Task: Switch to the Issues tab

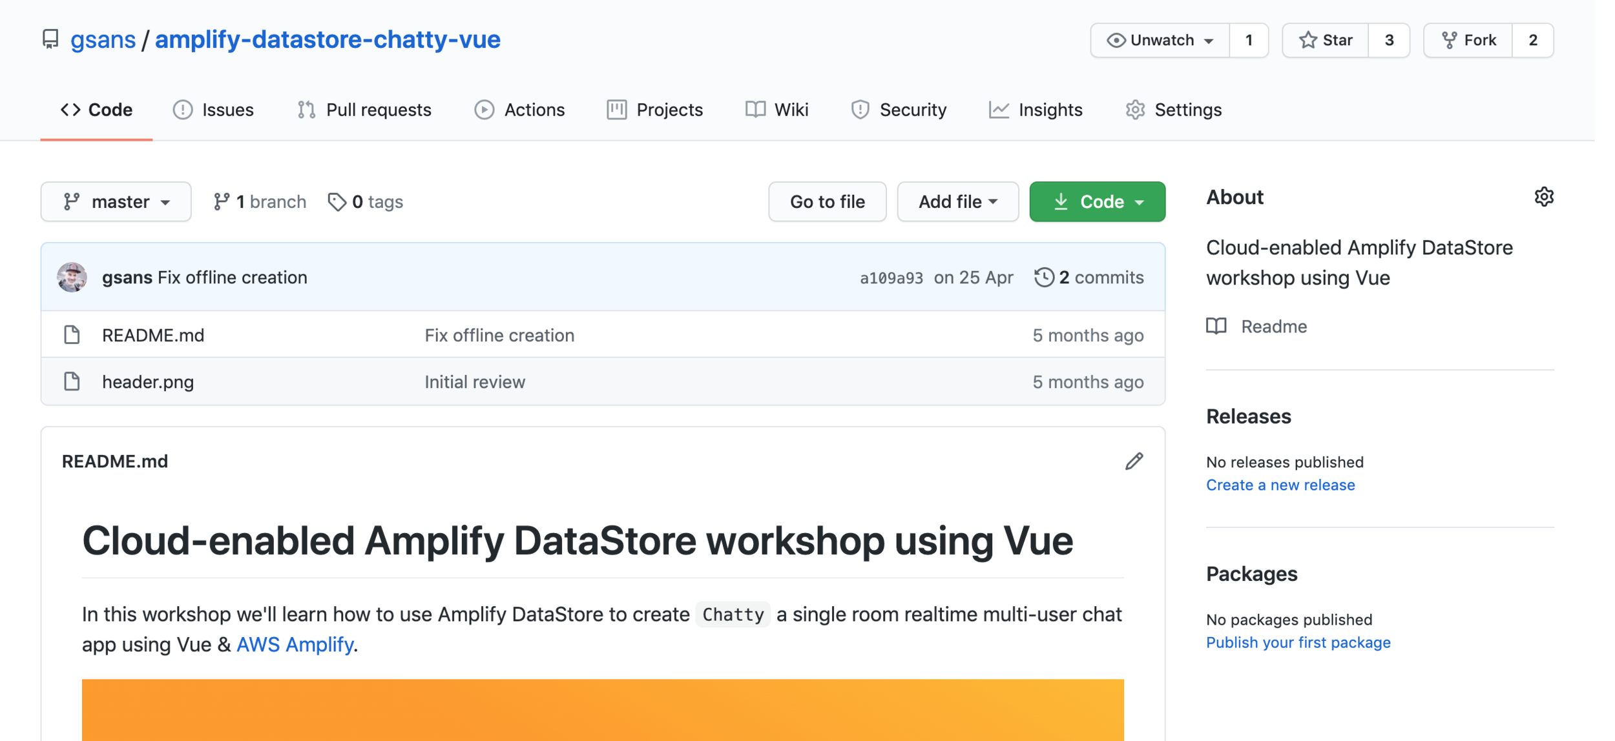Action: (x=214, y=110)
